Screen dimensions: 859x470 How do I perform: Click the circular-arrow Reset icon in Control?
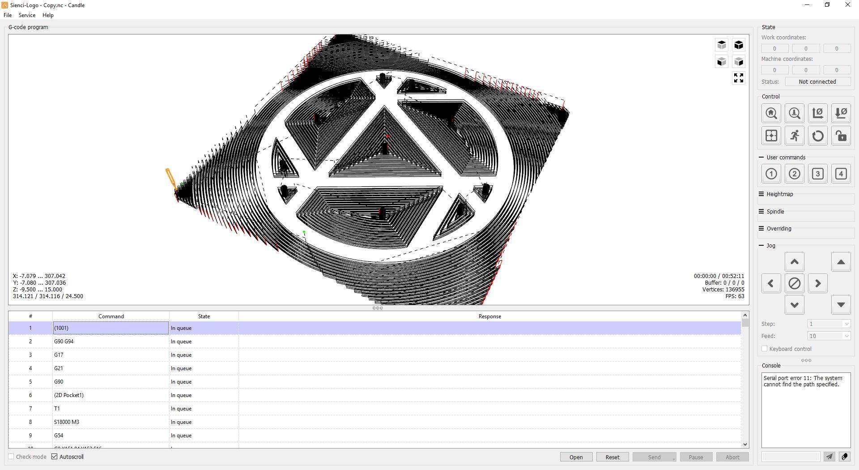click(x=818, y=136)
